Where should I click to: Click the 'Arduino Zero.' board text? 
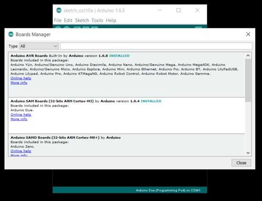coord(22,147)
